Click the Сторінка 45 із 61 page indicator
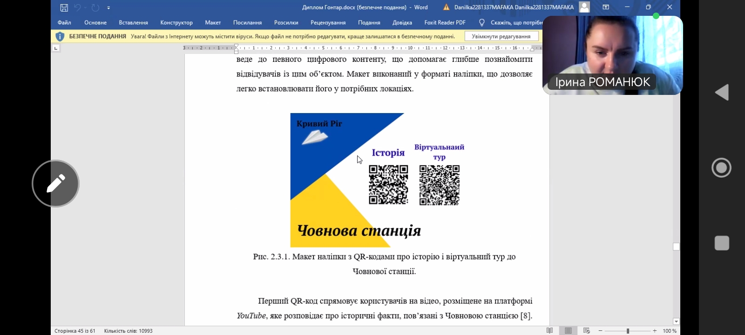Screen dimensions: 745x335 (75, 331)
